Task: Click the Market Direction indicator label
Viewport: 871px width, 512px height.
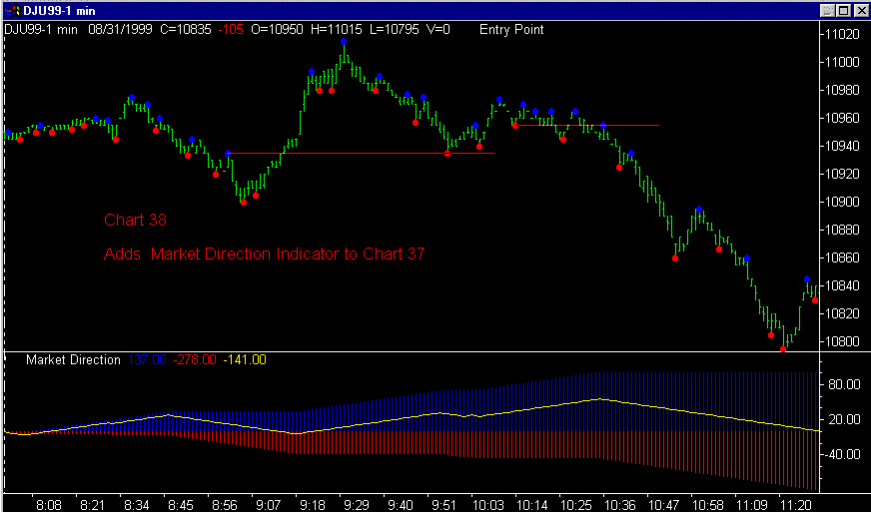Action: click(x=73, y=360)
